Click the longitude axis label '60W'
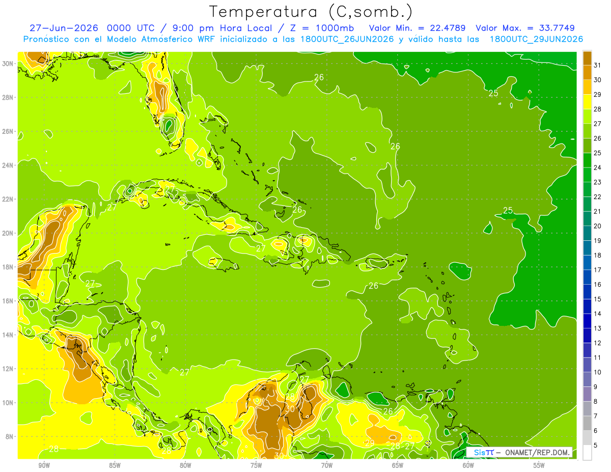611x472 pixels. click(468, 465)
